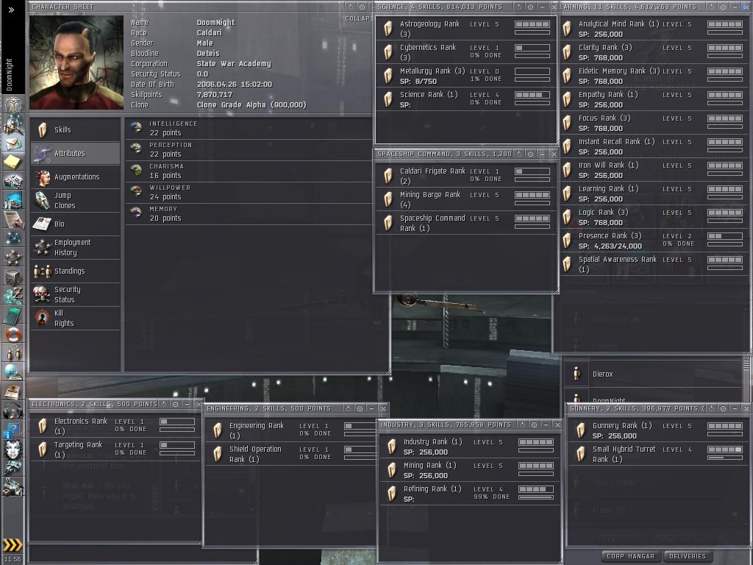Toggle pin on Engineering skills window
The image size is (753, 565).
coord(348,408)
